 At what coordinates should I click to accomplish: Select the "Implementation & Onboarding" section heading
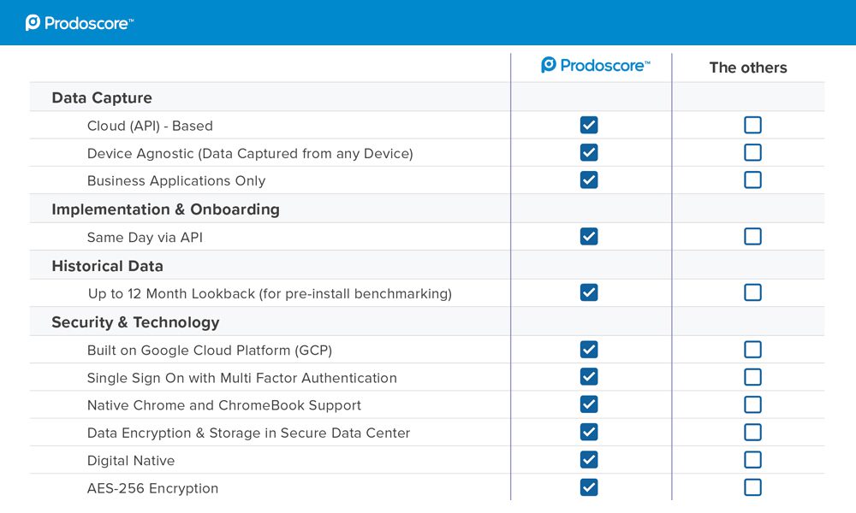pyautogui.click(x=165, y=209)
